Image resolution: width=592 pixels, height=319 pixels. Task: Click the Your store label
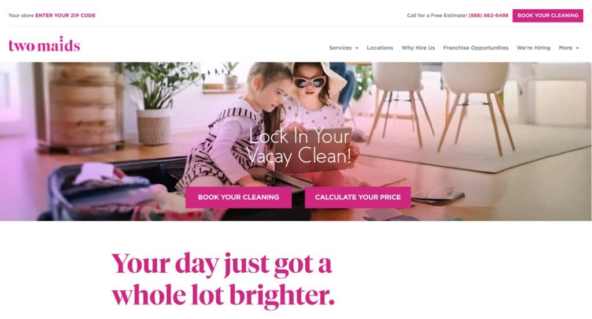point(21,16)
